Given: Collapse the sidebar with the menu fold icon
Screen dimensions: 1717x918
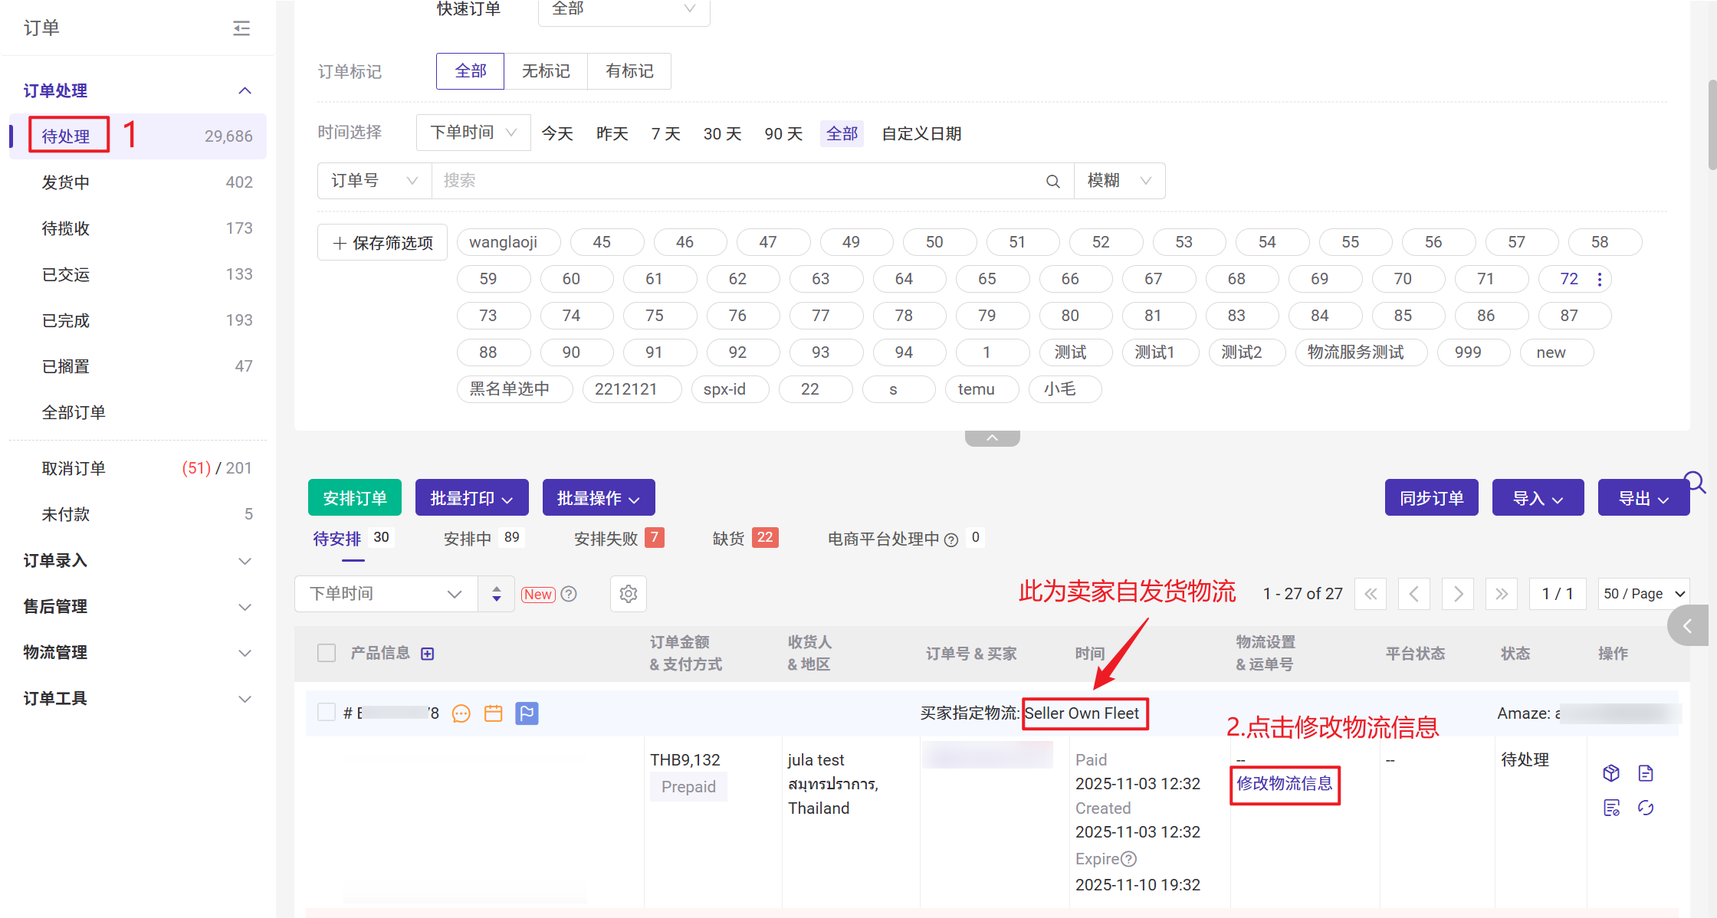Looking at the screenshot, I should (x=241, y=28).
